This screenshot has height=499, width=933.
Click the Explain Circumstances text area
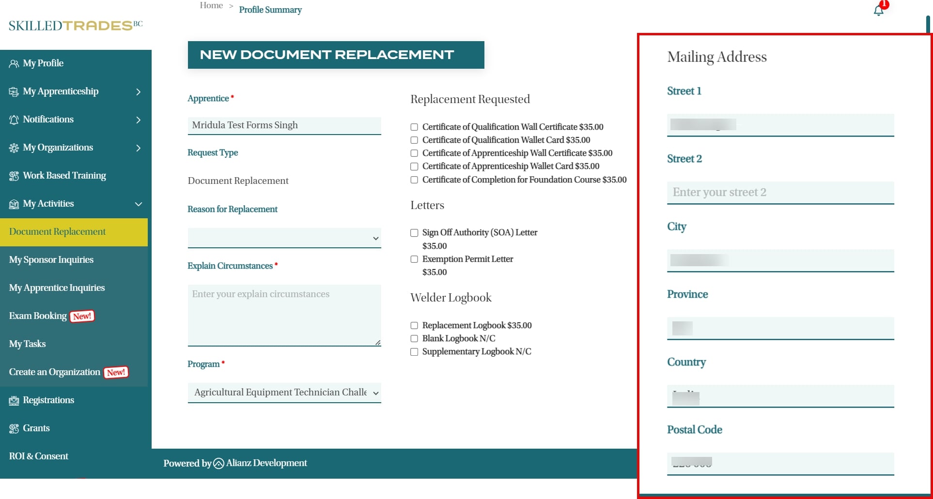point(284,315)
